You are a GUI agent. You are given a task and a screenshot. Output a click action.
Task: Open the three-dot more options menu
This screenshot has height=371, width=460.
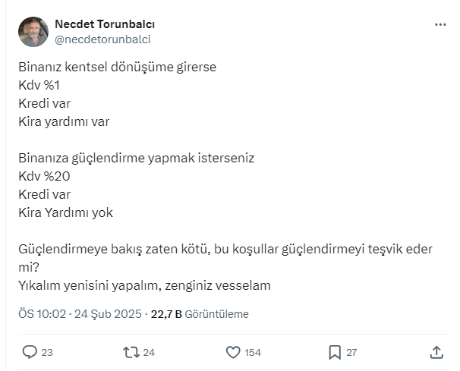coord(440,25)
